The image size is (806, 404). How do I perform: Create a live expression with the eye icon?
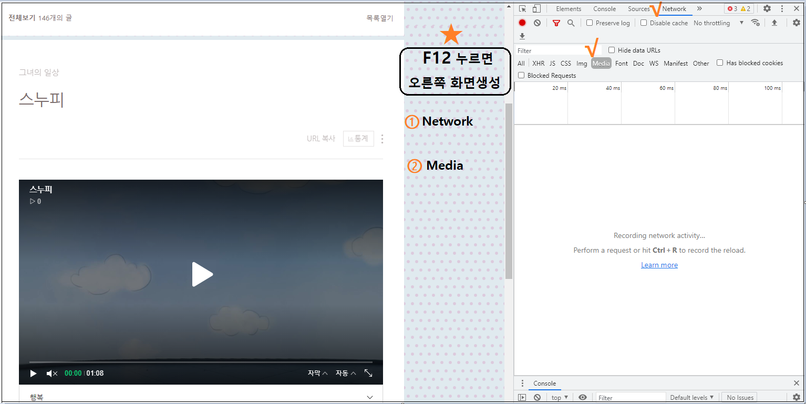click(x=583, y=398)
